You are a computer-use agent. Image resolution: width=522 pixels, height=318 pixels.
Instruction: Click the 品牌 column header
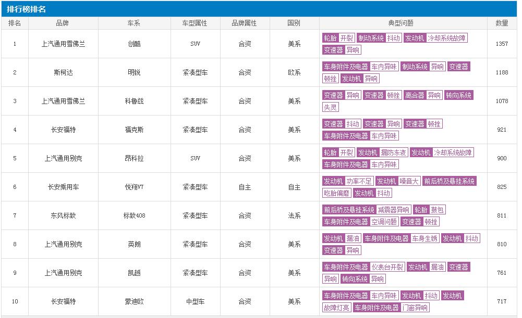(x=63, y=23)
